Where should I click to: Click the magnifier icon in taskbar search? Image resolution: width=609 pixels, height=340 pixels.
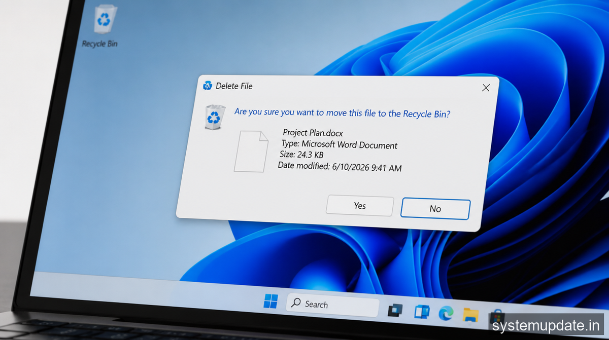[296, 304]
